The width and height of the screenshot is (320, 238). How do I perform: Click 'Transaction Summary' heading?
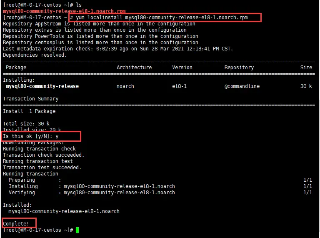coord(30,99)
